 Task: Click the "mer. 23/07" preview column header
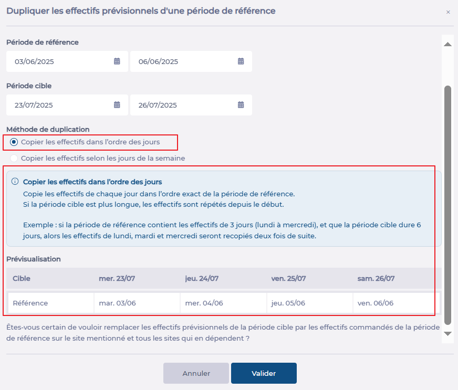click(117, 278)
